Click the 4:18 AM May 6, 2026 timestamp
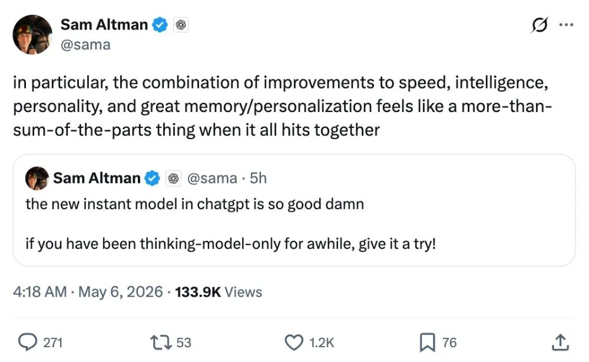Screen dimensions: 589x362 88,292
